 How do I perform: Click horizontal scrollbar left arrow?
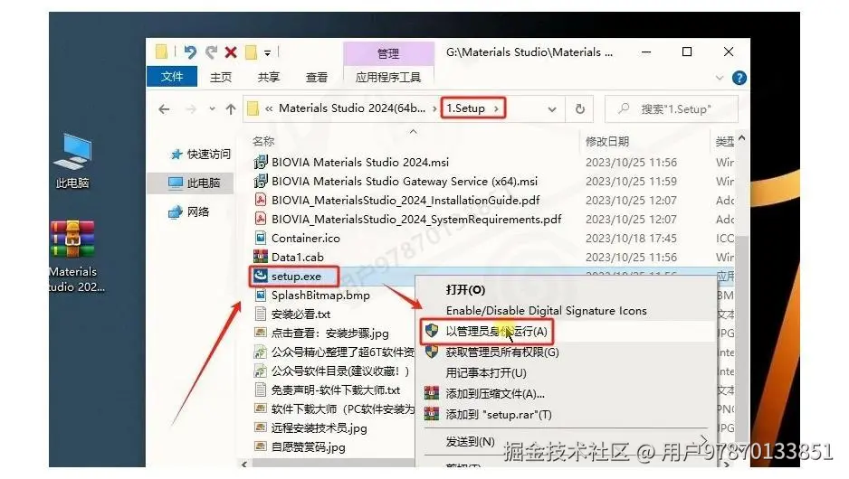coord(244,464)
